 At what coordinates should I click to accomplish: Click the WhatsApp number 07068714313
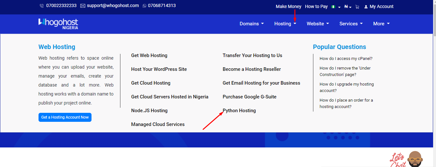click(162, 6)
